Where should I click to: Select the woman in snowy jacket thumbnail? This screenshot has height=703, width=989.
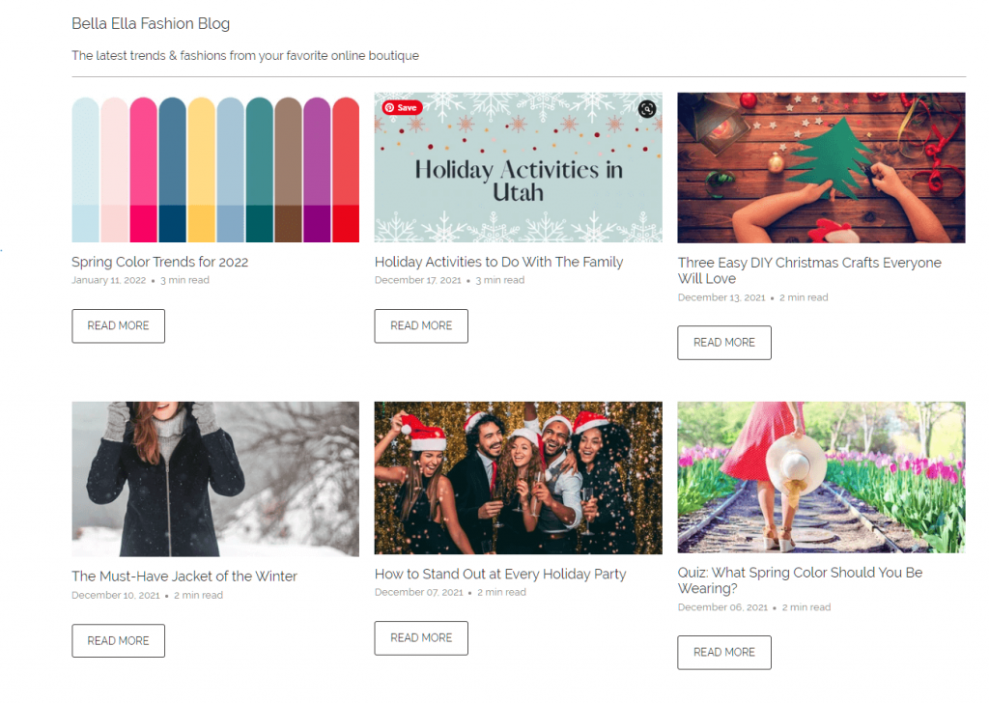pyautogui.click(x=215, y=479)
